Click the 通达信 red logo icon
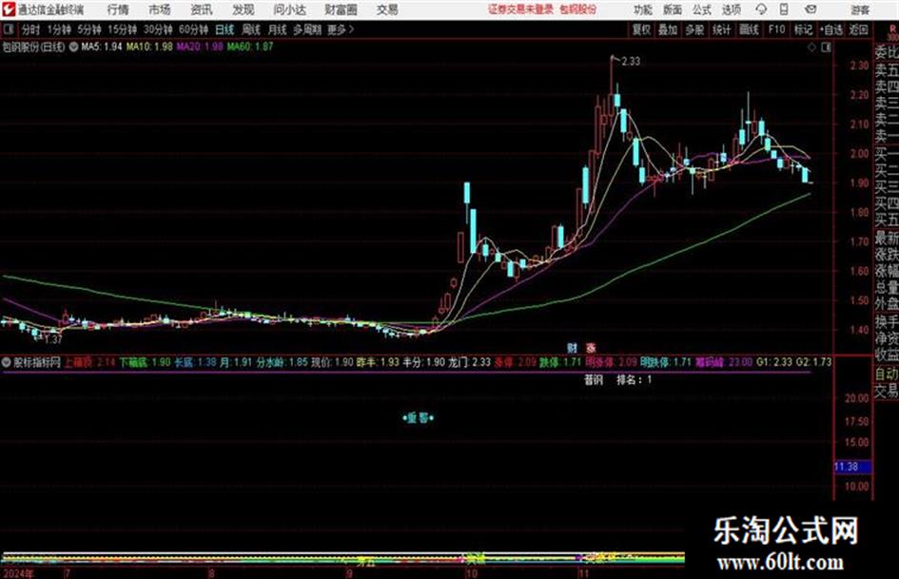 point(8,10)
